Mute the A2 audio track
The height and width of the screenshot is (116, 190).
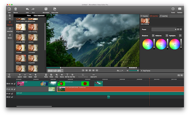(x=9, y=97)
